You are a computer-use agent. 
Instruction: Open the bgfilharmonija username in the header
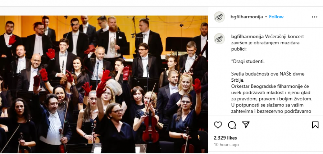click(247, 17)
